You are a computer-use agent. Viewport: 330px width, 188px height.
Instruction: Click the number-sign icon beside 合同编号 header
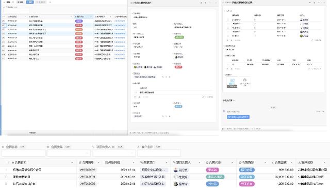(x=80, y=162)
